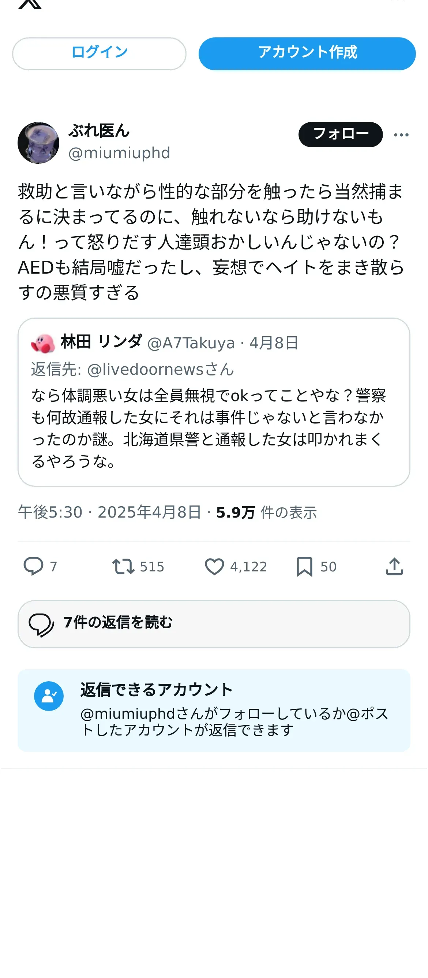
Task: Open the Kirby avatar in quoted post
Action: [43, 343]
